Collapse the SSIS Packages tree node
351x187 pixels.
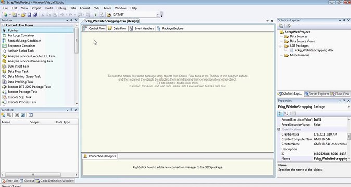point(280,46)
